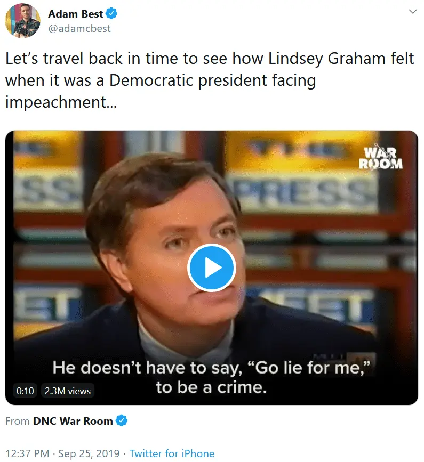This screenshot has height=462, width=424.
Task: Click the Twitter for iPhone link
Action: [172, 453]
